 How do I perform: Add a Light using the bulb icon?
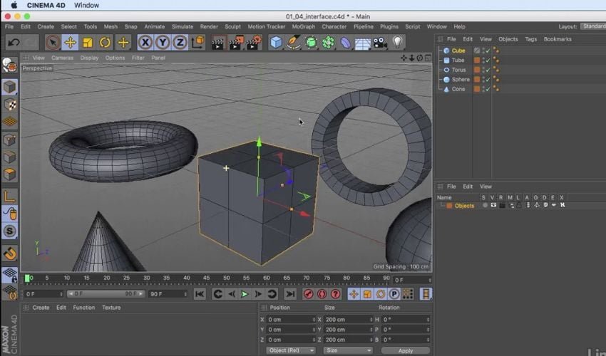point(398,42)
